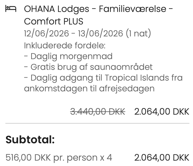Click the check-out date 13/06/2026

coord(100,33)
